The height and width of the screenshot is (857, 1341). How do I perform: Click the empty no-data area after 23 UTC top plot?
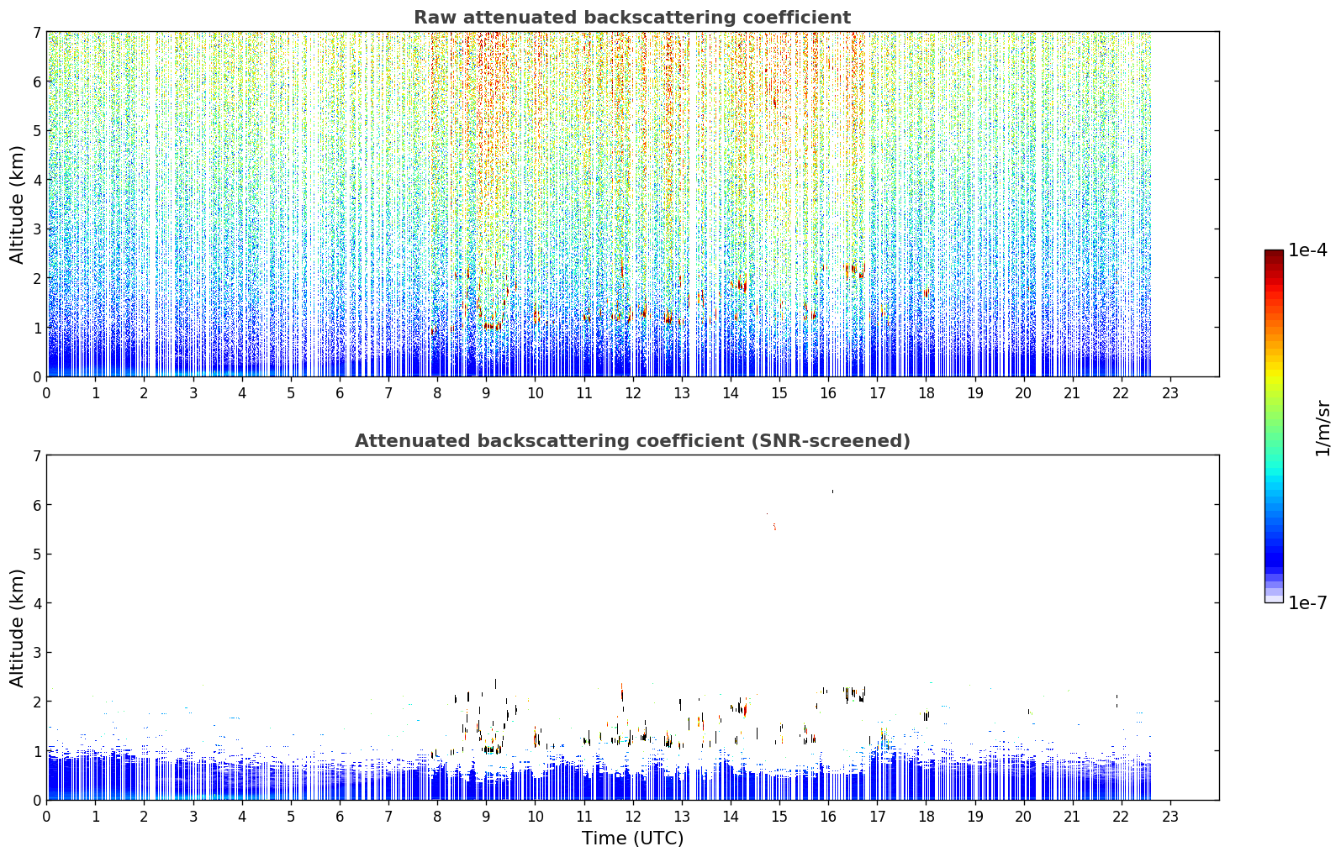coord(1185,204)
